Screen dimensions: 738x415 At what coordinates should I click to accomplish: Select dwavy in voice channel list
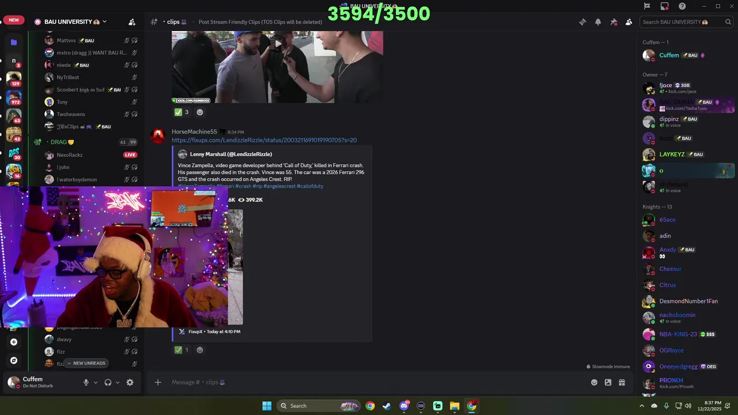coord(91,339)
